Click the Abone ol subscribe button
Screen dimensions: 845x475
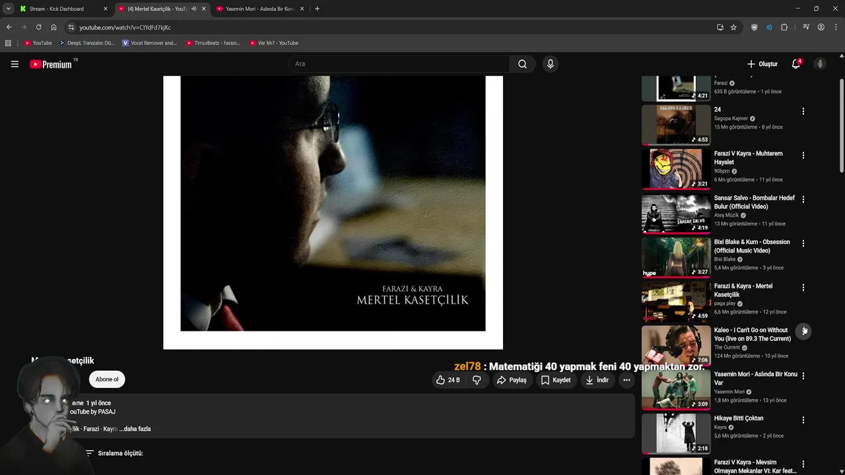click(x=107, y=379)
